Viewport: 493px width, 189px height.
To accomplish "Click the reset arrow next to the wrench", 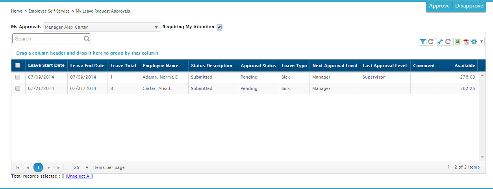I will (448, 42).
